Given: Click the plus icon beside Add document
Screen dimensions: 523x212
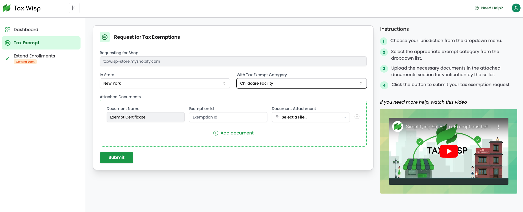Looking at the screenshot, I should [x=216, y=133].
